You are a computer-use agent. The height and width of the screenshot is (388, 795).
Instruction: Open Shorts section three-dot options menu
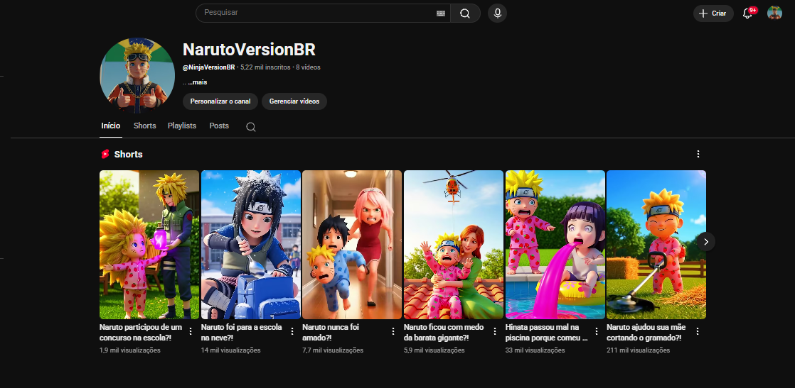698,154
